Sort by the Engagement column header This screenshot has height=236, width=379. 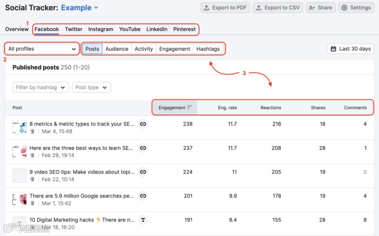tap(175, 108)
